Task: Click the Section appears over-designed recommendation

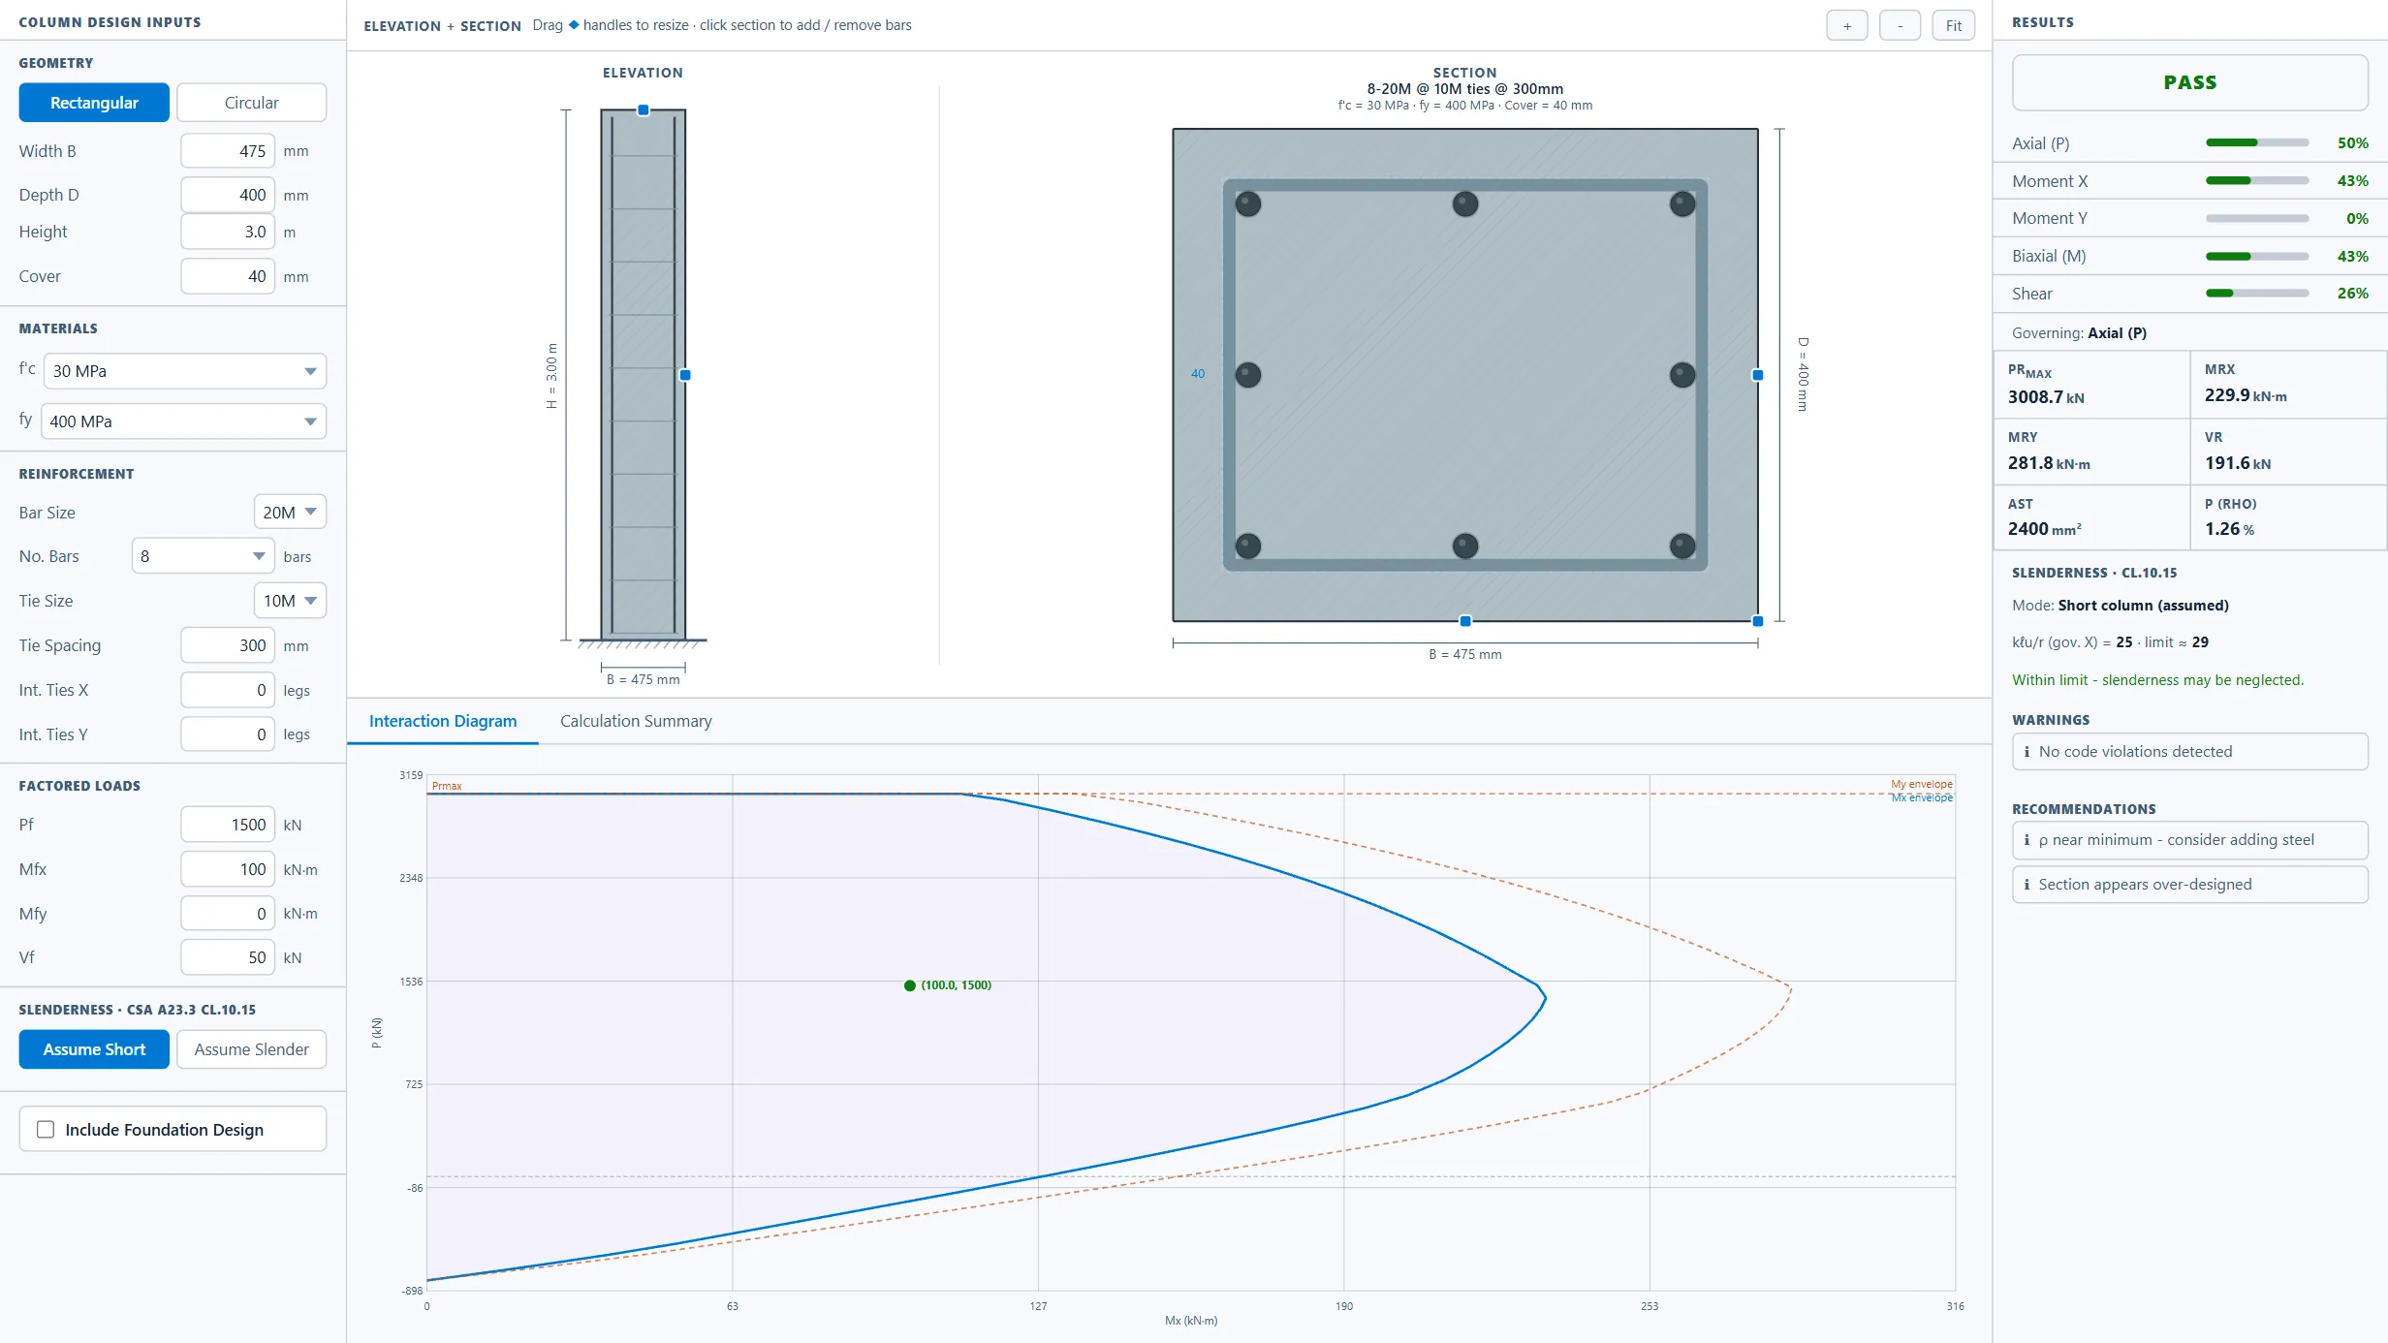Action: pos(2190,885)
